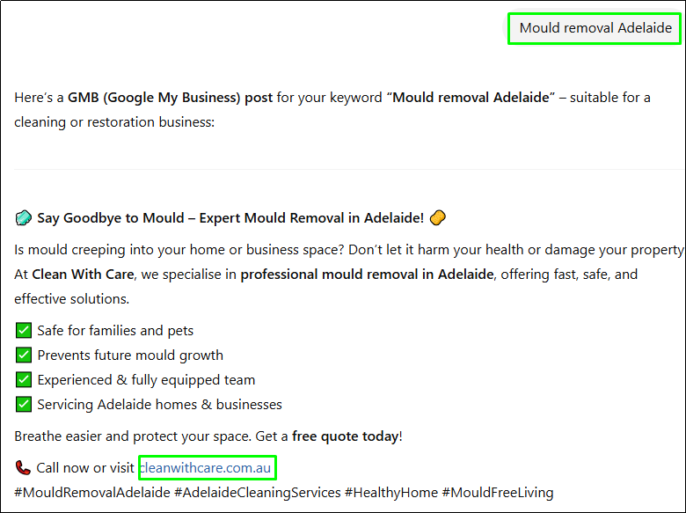
Task: Open the cleanwithcare.com.au link
Action: point(208,467)
